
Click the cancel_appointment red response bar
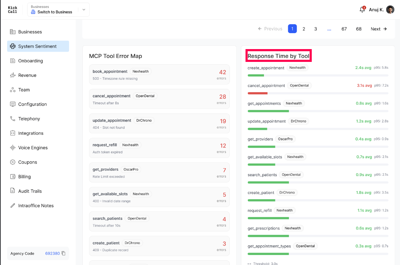pyautogui.click(x=258, y=93)
